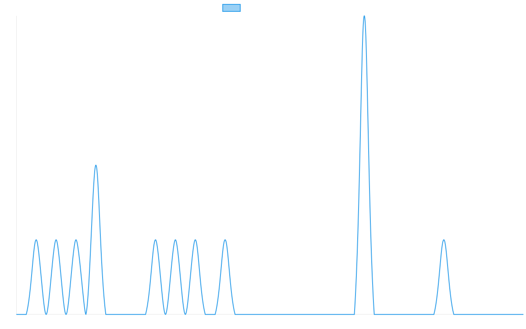Select the leftmost small peak's top

click(x=36, y=240)
